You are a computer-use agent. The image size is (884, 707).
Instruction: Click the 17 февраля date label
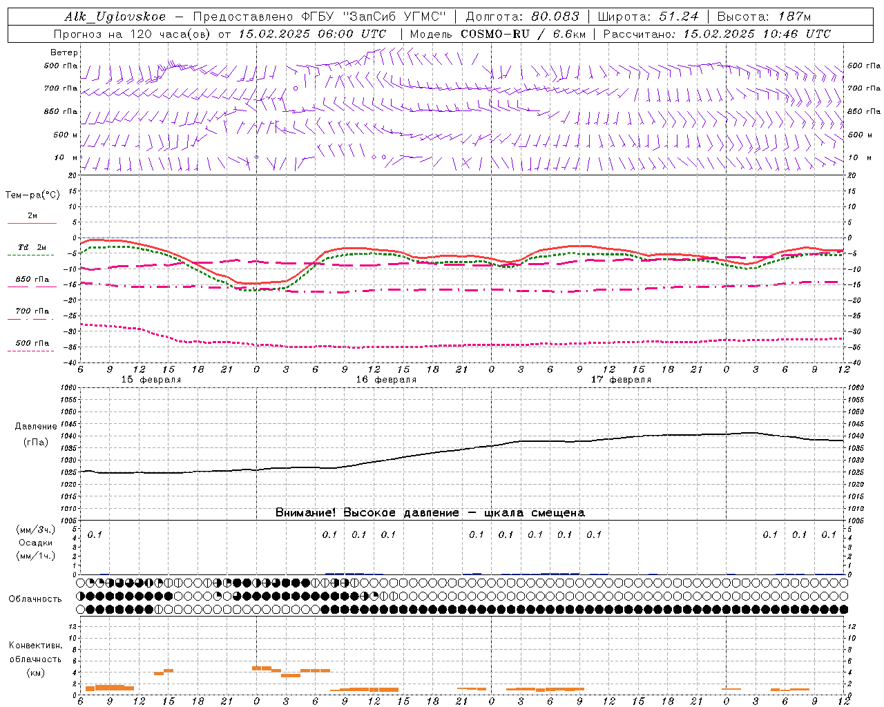click(x=621, y=380)
